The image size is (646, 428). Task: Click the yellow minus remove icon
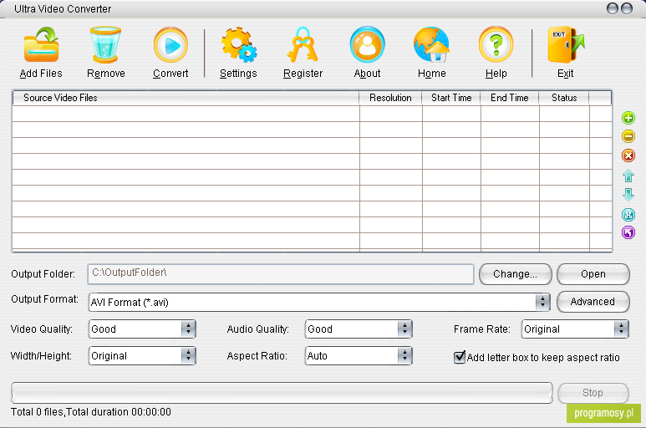[x=628, y=136]
